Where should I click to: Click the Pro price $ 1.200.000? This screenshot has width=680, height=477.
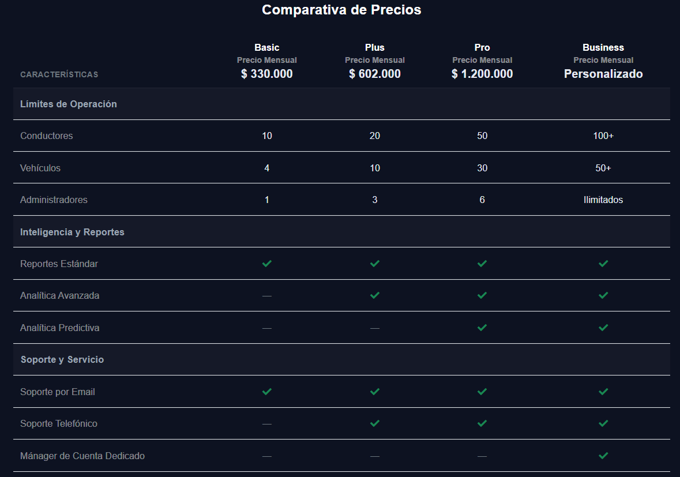(x=482, y=74)
